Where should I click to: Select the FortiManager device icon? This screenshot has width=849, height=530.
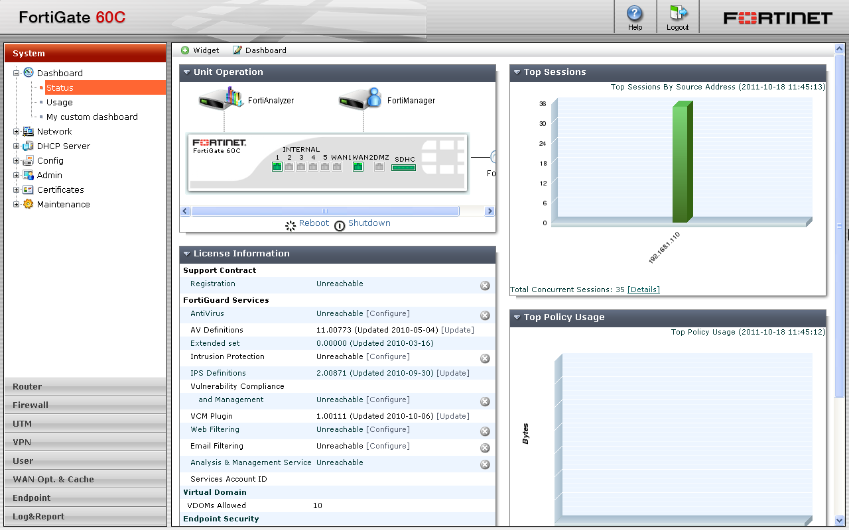pos(361,99)
